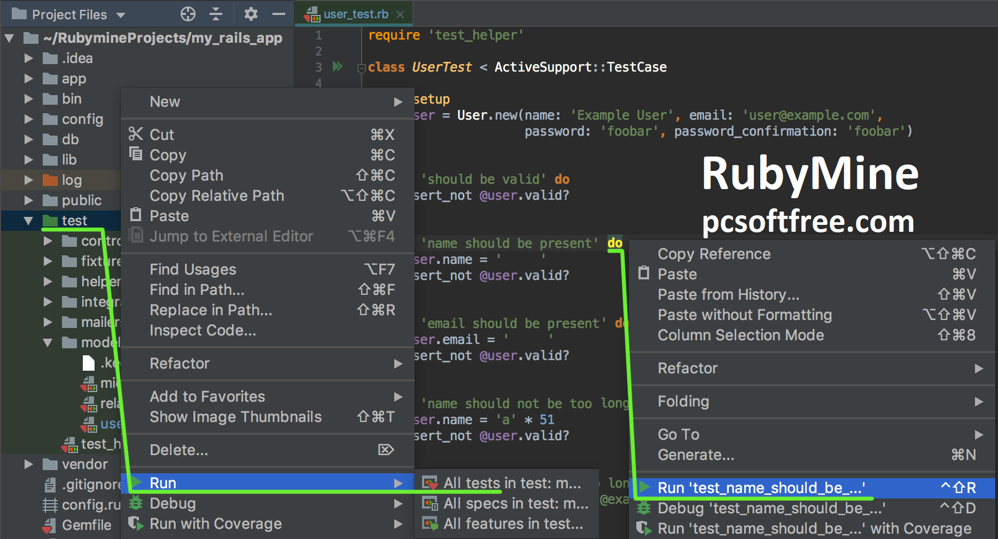Click UserTest class name in editor

441,67
